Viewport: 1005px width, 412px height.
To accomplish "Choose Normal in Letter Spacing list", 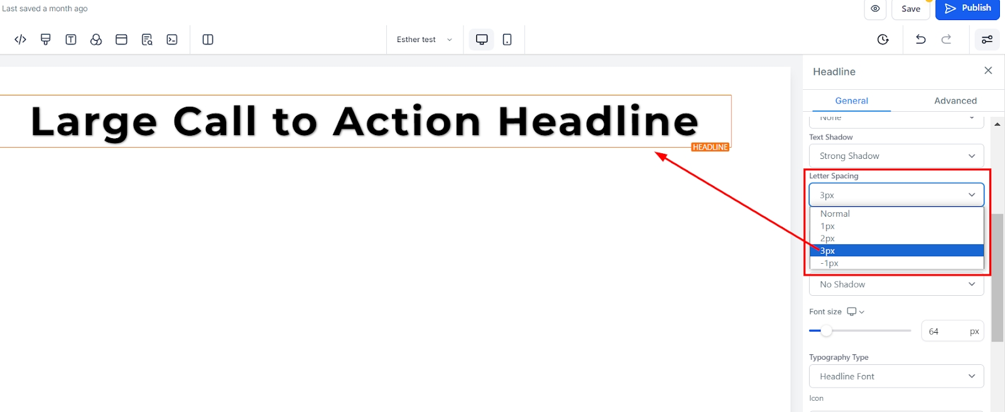I will (835, 214).
